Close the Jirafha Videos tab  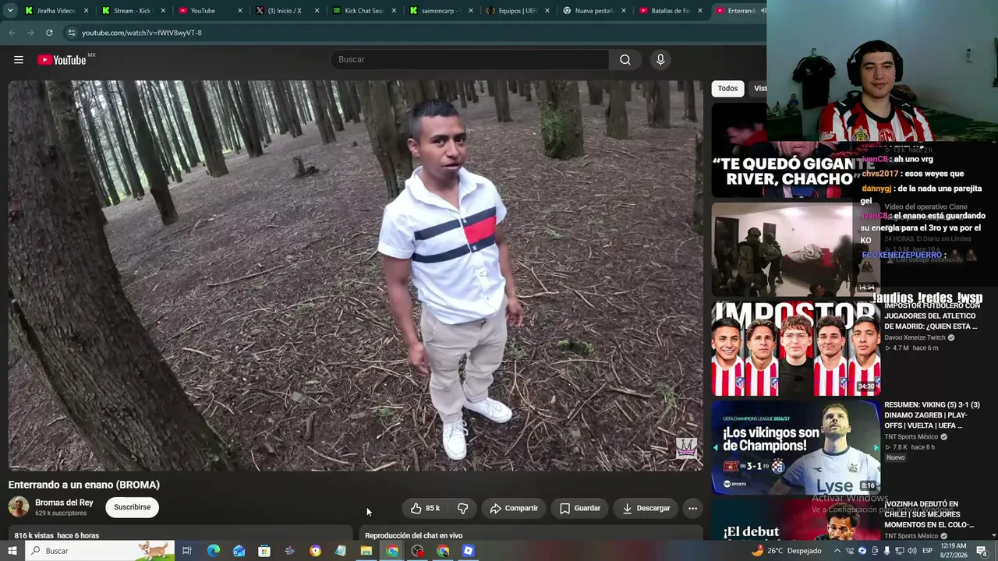click(x=87, y=11)
